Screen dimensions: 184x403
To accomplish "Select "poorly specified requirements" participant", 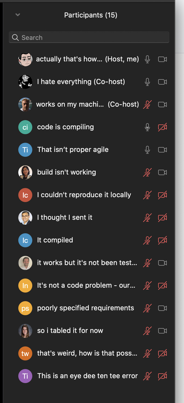I will 86,308.
